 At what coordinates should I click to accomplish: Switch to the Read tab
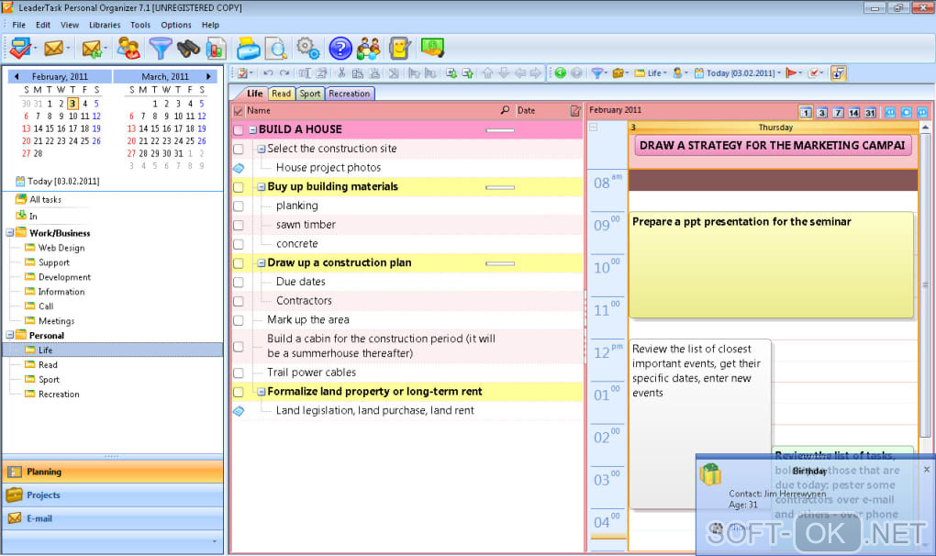point(281,94)
